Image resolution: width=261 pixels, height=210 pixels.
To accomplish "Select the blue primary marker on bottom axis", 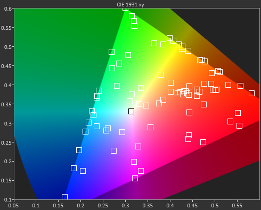I will [64, 197].
